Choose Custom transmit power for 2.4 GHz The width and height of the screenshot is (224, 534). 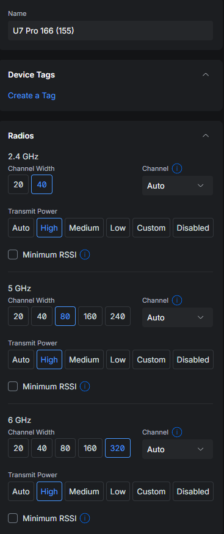[151, 228]
